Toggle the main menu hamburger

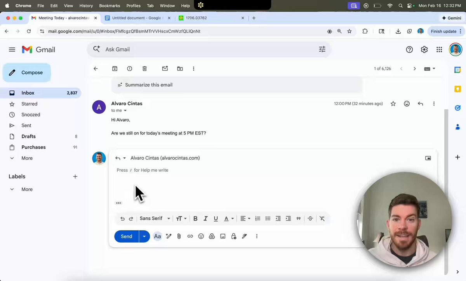(12, 50)
